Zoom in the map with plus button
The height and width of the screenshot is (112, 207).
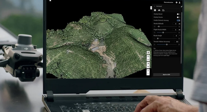[x=148, y=71]
